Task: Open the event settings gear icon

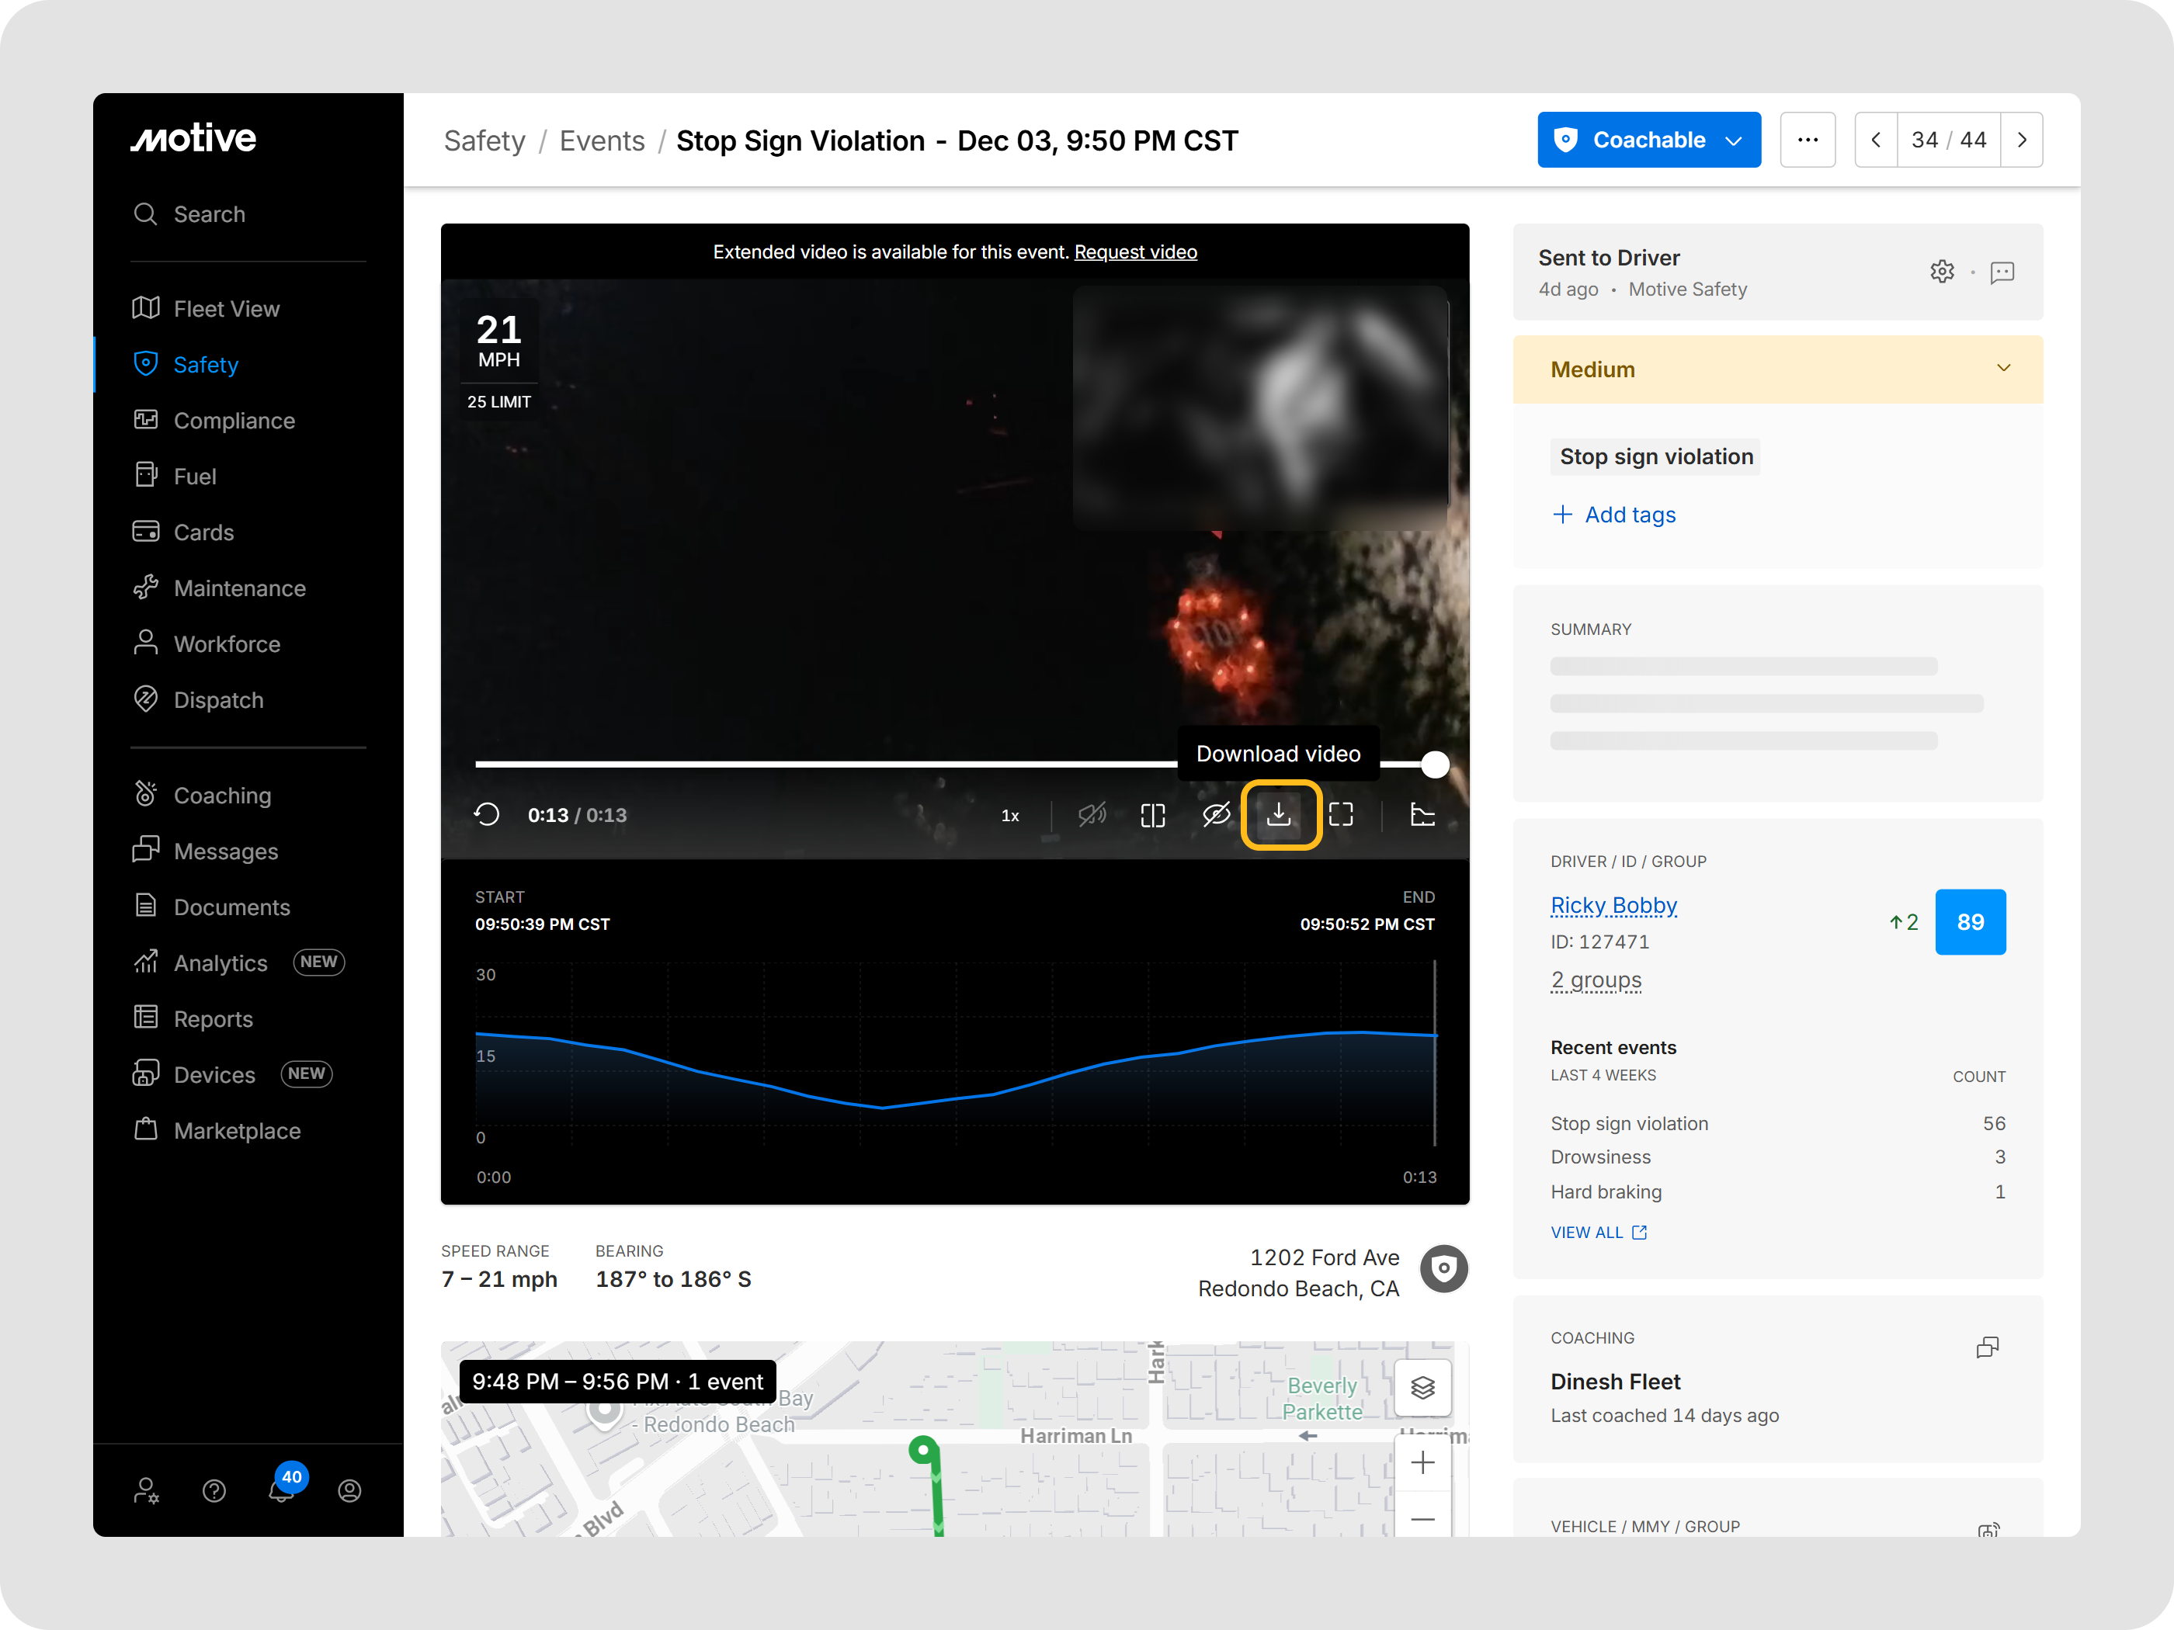Action: click(x=1942, y=272)
